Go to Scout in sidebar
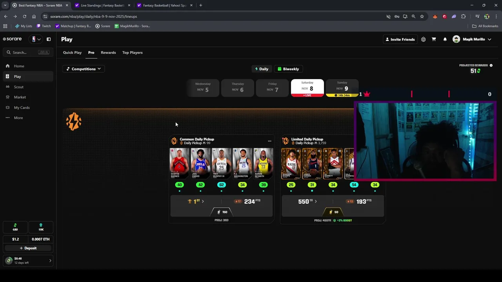 [28, 87]
